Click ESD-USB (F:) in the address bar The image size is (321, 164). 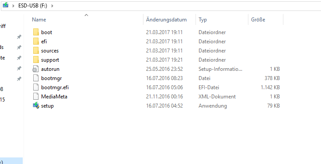point(32,6)
